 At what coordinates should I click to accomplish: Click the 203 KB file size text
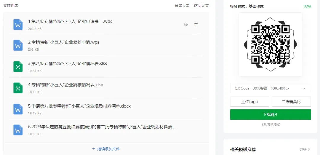point(33,49)
